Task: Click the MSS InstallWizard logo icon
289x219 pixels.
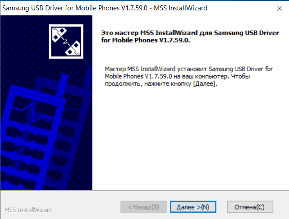Action: pyautogui.click(x=66, y=41)
